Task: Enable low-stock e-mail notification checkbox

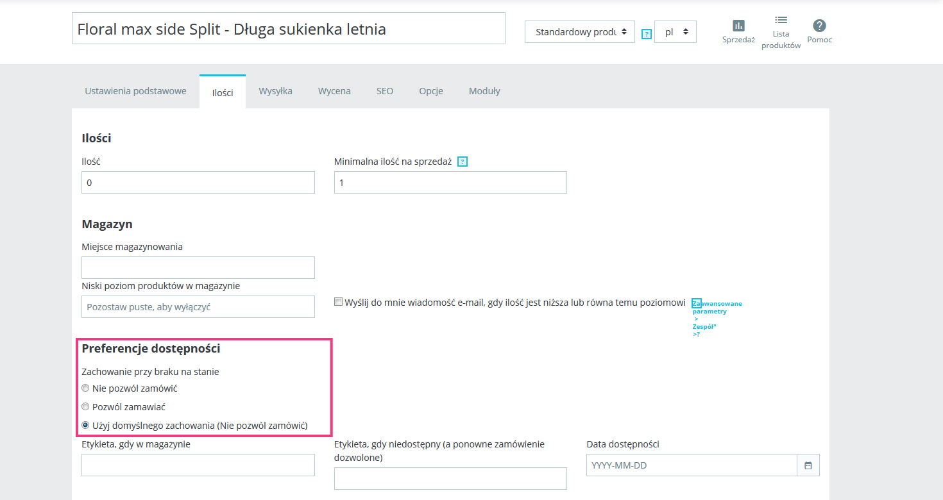Action: 339,302
